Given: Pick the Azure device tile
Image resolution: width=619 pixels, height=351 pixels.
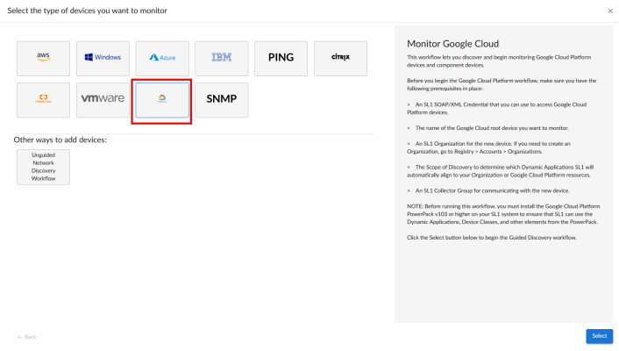Looking at the screenshot, I should click(162, 59).
